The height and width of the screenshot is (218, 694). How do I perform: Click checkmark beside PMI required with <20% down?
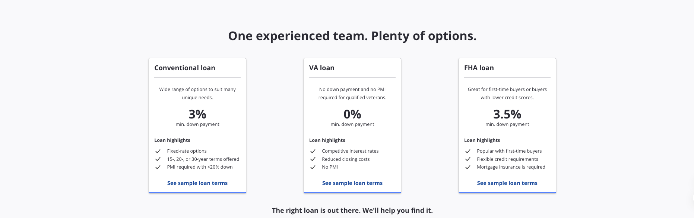pos(158,167)
